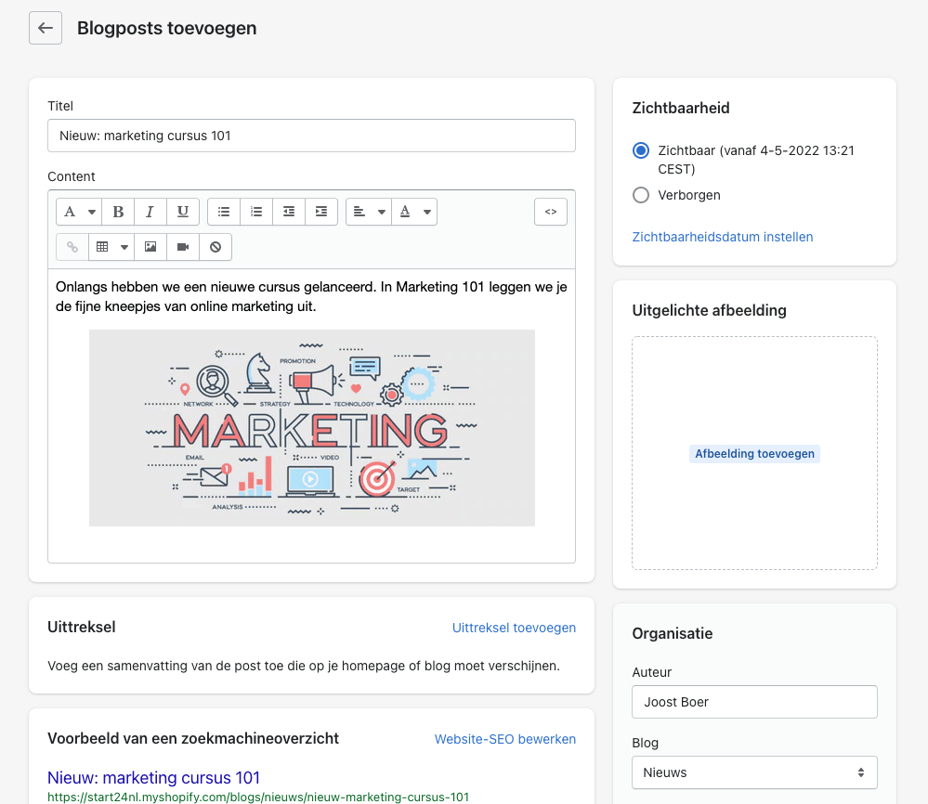Viewport: 928px width, 804px height.
Task: Open the text alignment dropdown
Action: [369, 212]
